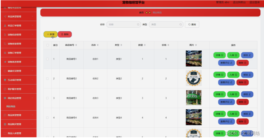264x138 pixels.
Task: Click the 宠物寄养管理 sidebar icon
Action: point(5,62)
